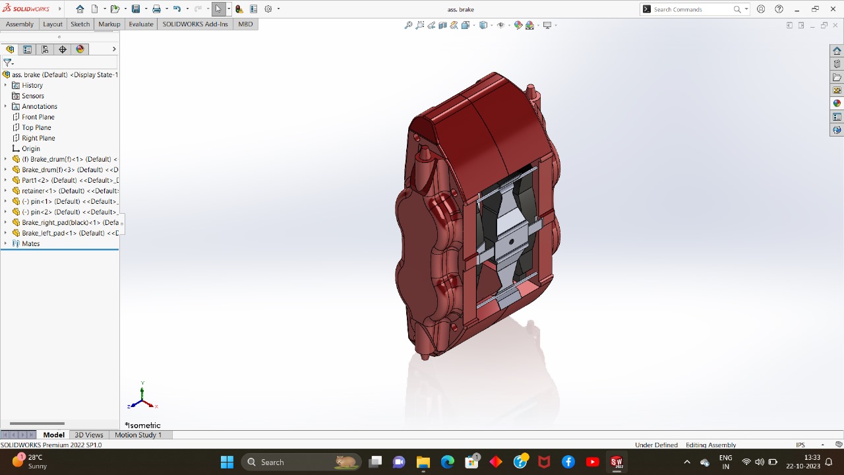Click the Search Commands input field
The image size is (844, 475).
692,9
